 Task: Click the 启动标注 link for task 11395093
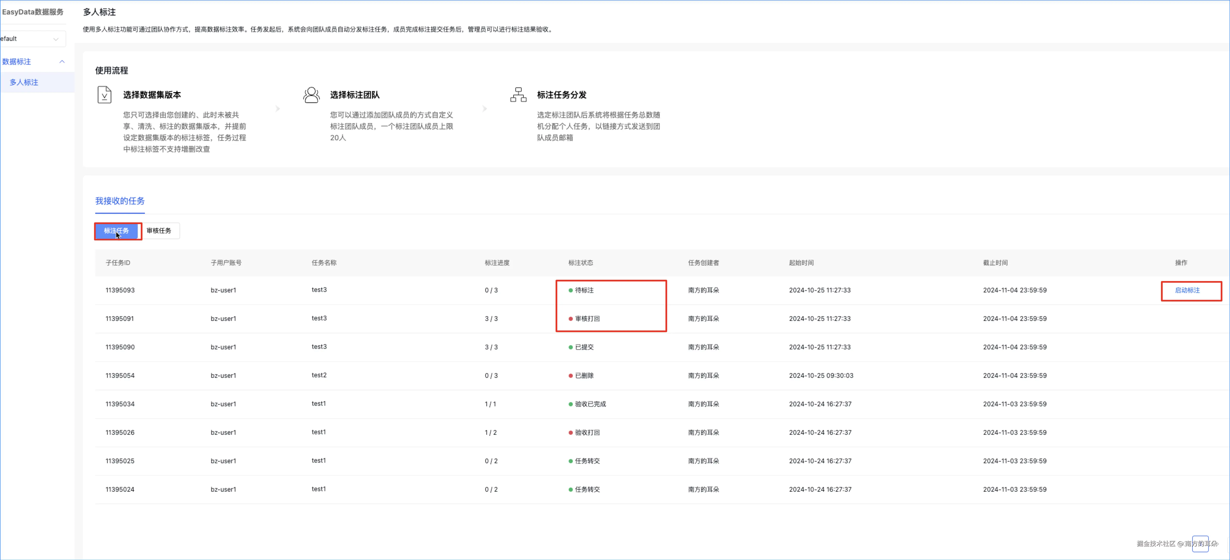[1187, 290]
